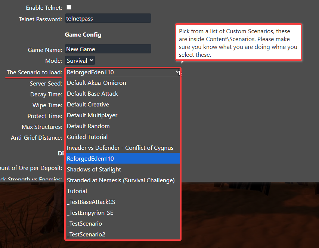Select Default Creative scenario from the list
This screenshot has width=319, height=248.
point(88,104)
